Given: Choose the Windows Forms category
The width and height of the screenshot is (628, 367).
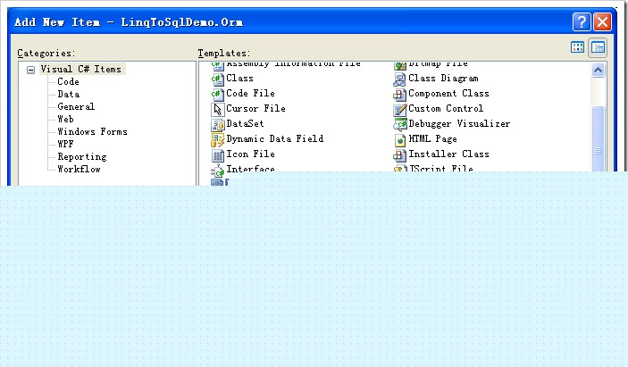Looking at the screenshot, I should tap(93, 131).
